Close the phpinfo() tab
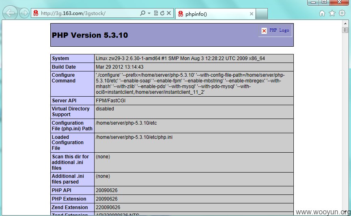This screenshot has height=216, width=351. [252, 14]
